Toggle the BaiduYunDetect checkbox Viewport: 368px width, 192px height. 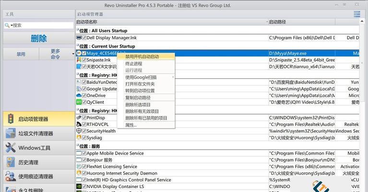(x=84, y=82)
